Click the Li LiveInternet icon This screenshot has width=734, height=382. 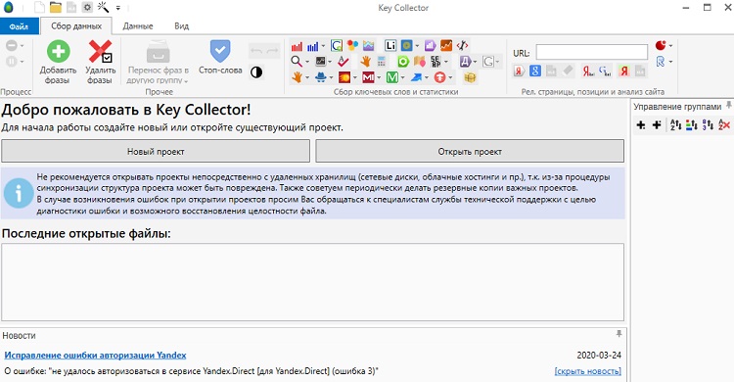click(390, 45)
